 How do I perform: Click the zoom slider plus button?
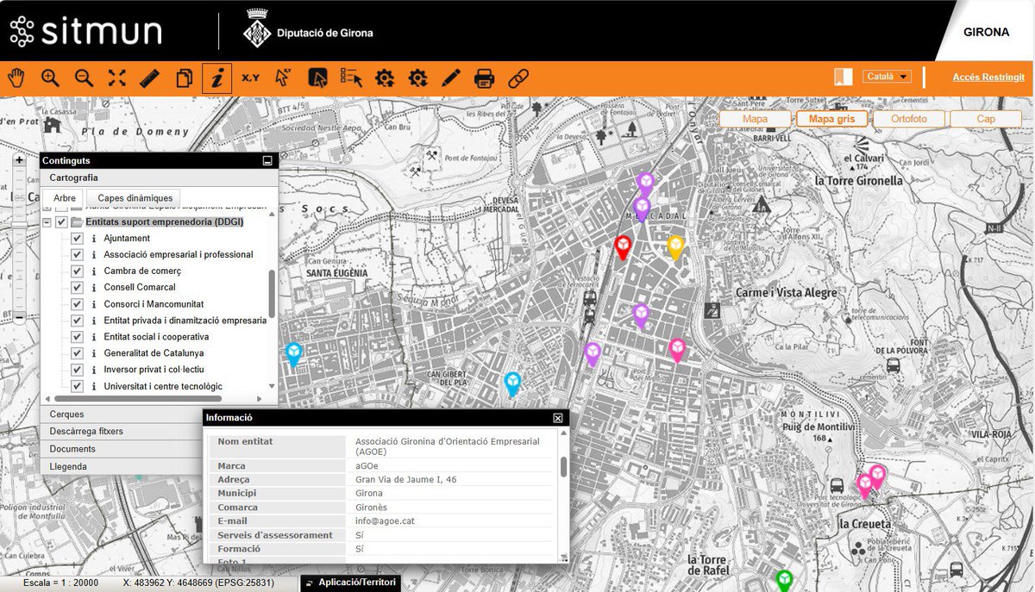click(x=19, y=159)
